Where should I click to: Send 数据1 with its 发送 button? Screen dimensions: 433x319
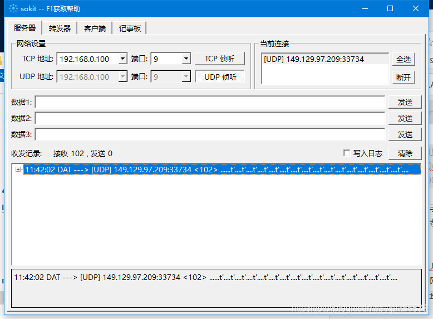(405, 102)
